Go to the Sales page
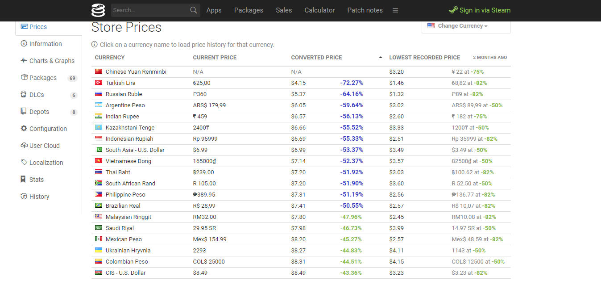The height and width of the screenshot is (281, 601). tap(284, 10)
